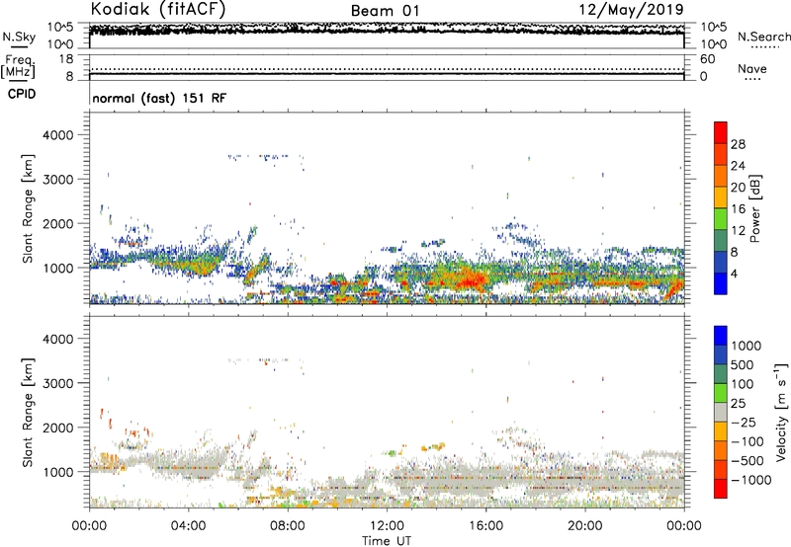The height and width of the screenshot is (547, 791).
Task: Click the "4000" tick of the velocity panel
Action: tap(57, 339)
